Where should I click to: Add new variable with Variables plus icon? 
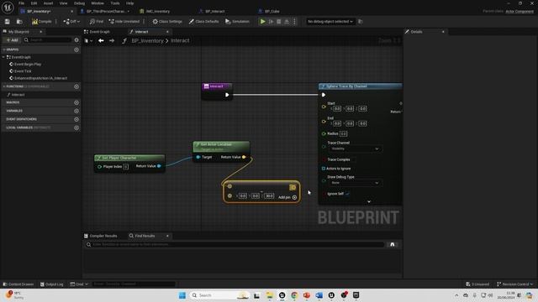(x=76, y=111)
